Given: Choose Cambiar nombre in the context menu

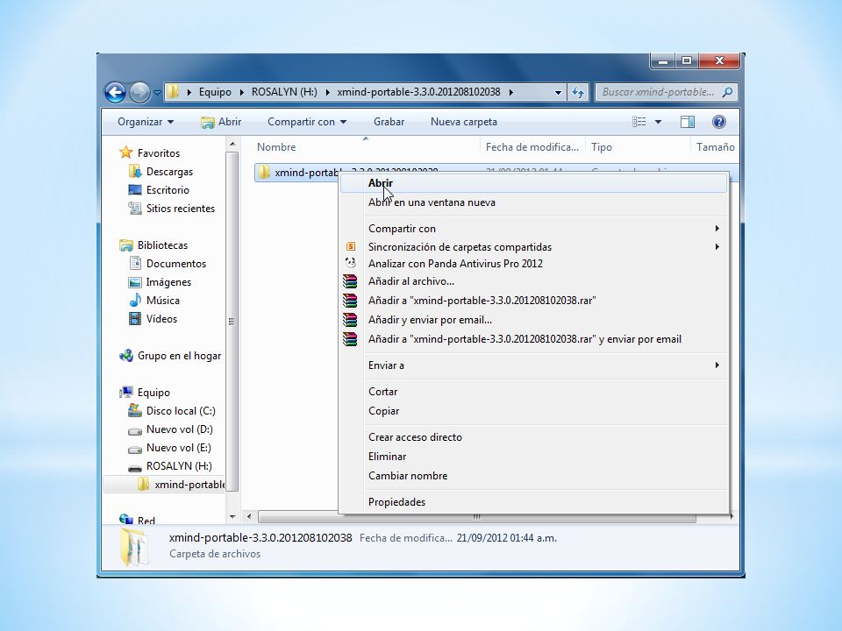Looking at the screenshot, I should 534,476.
